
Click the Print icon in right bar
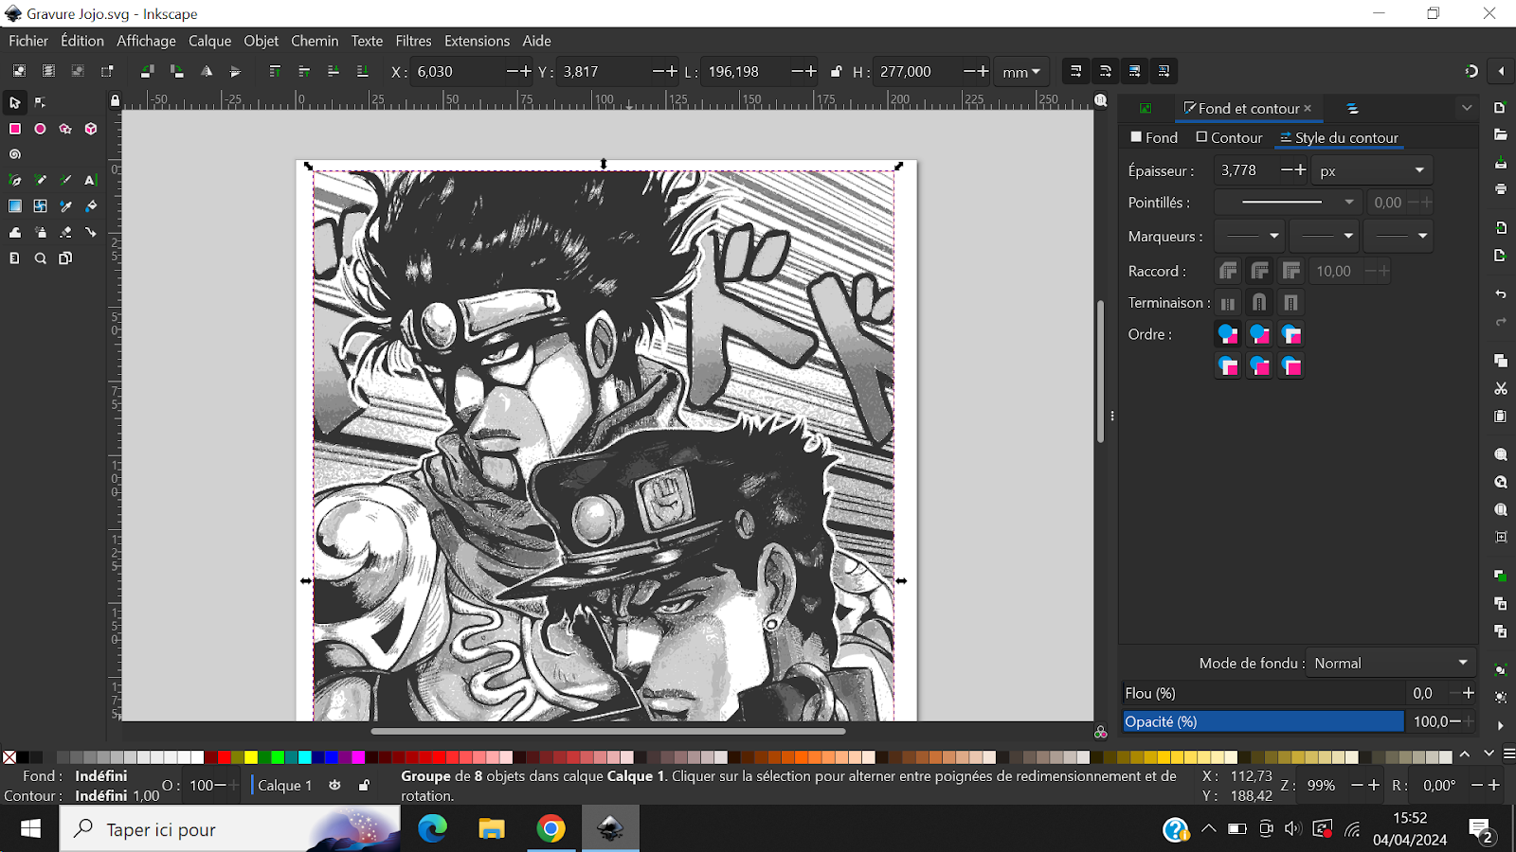coord(1501,189)
